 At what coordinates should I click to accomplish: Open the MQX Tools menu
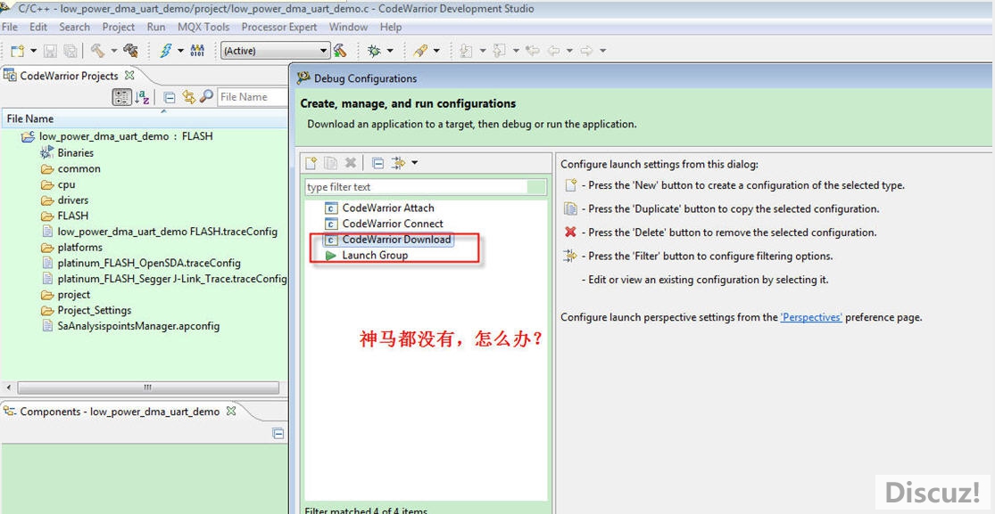203,28
